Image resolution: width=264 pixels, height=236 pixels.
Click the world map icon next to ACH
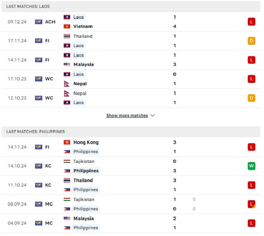coord(38,22)
